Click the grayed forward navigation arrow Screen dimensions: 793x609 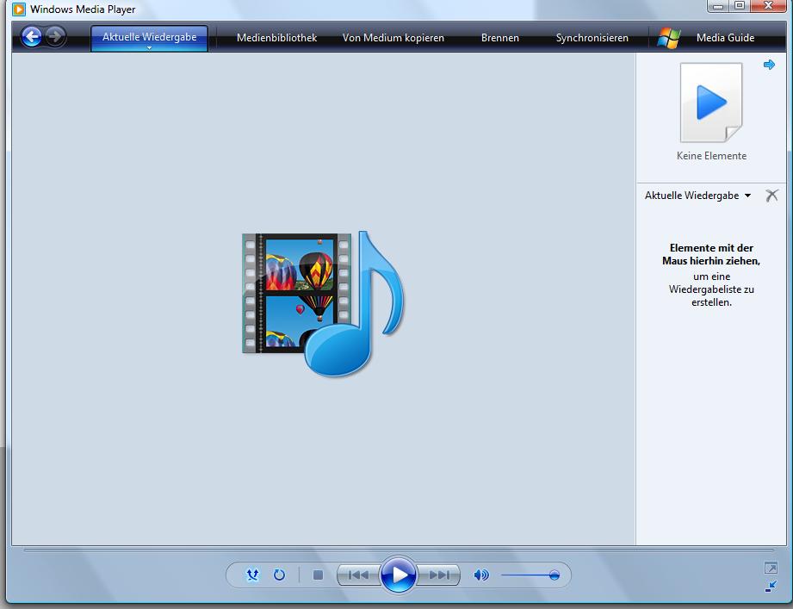pos(55,36)
